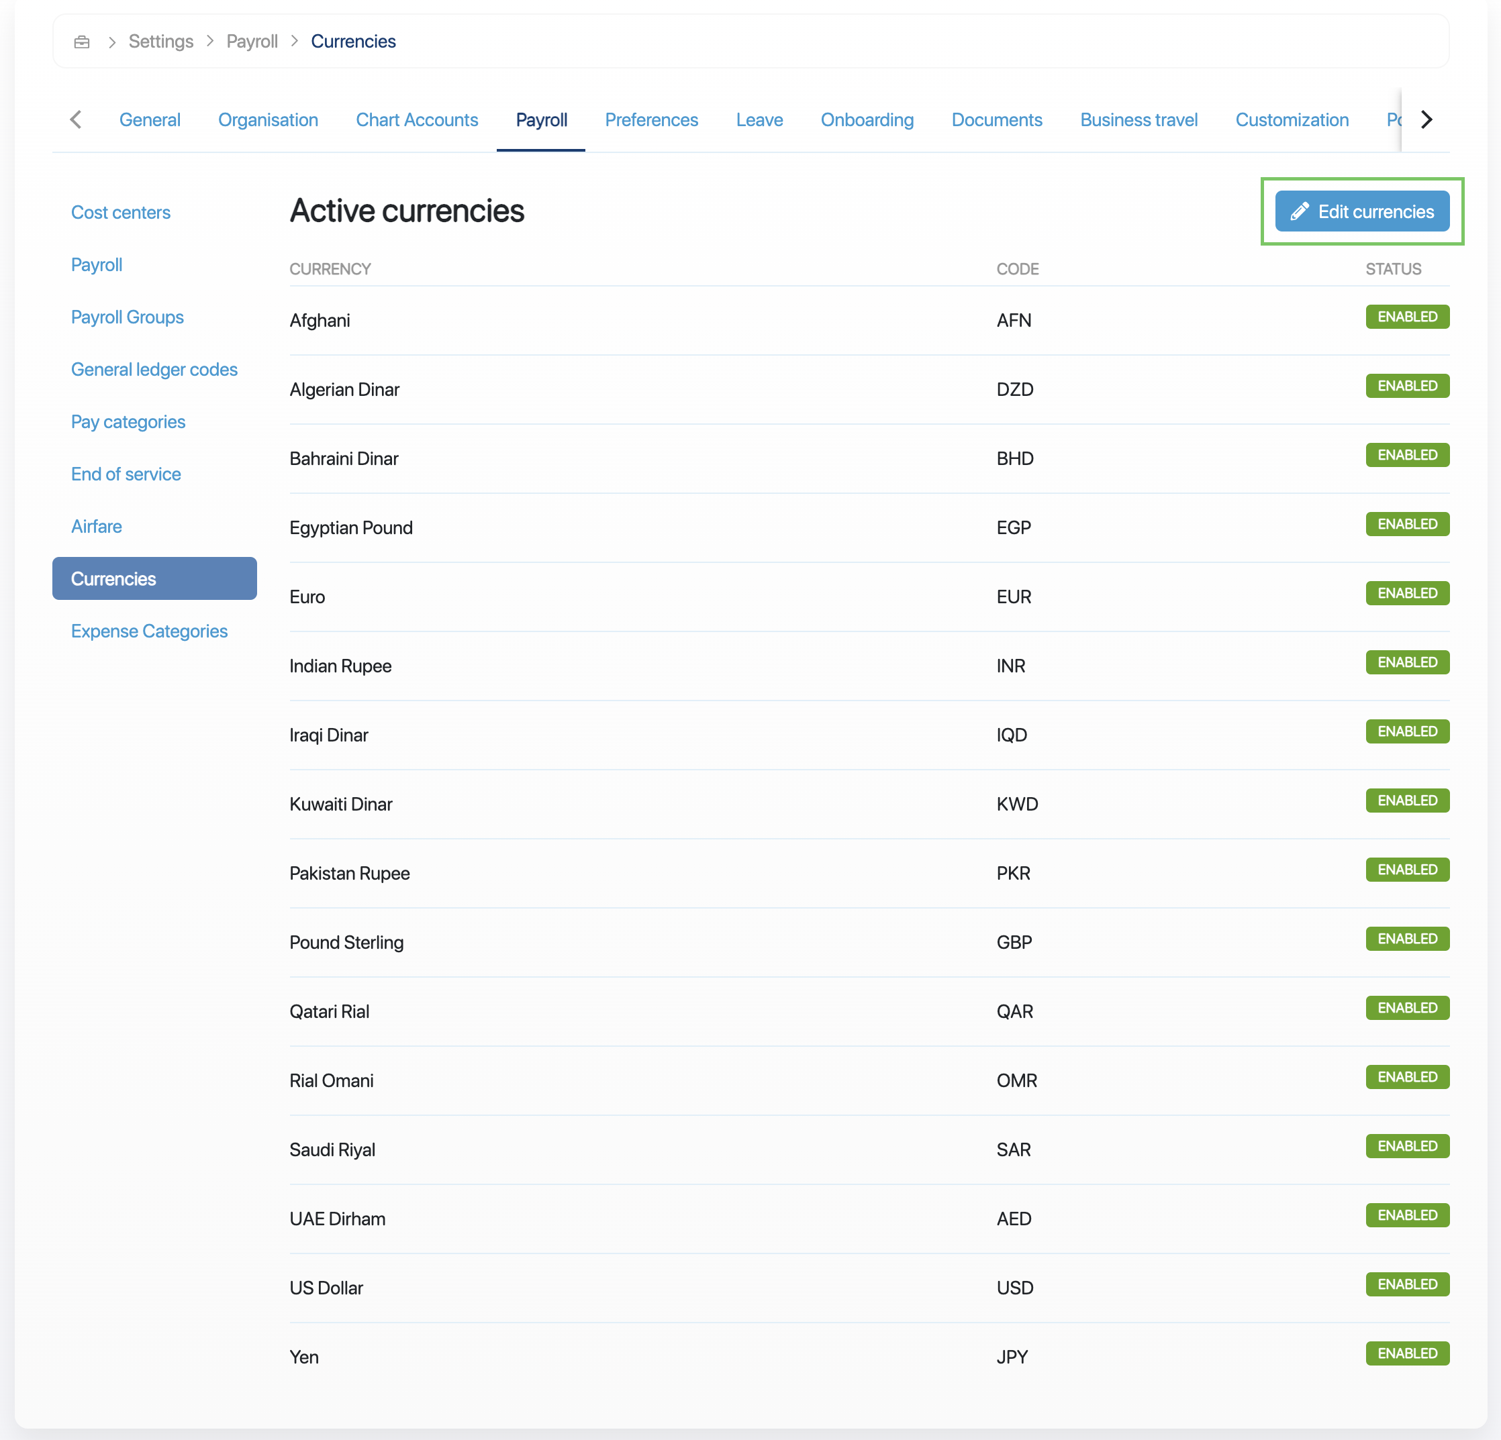Open General ledger codes section

coord(154,370)
